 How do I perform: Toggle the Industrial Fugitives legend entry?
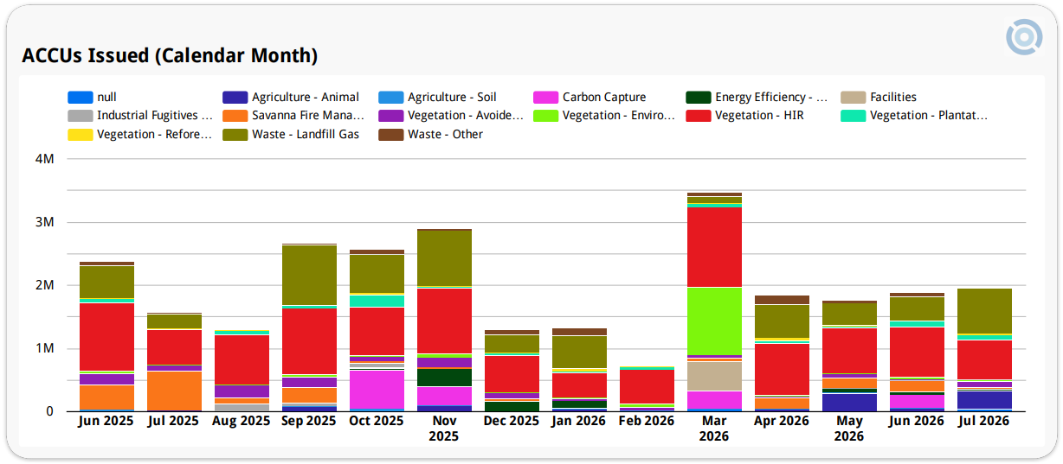[x=140, y=115]
